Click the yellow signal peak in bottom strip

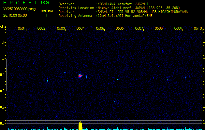coord(80,125)
